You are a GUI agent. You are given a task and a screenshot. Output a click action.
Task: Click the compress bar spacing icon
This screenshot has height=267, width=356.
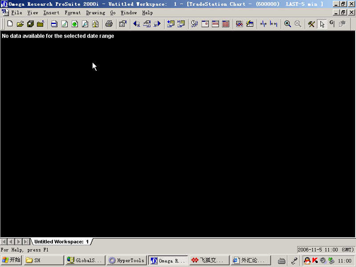[263, 24]
